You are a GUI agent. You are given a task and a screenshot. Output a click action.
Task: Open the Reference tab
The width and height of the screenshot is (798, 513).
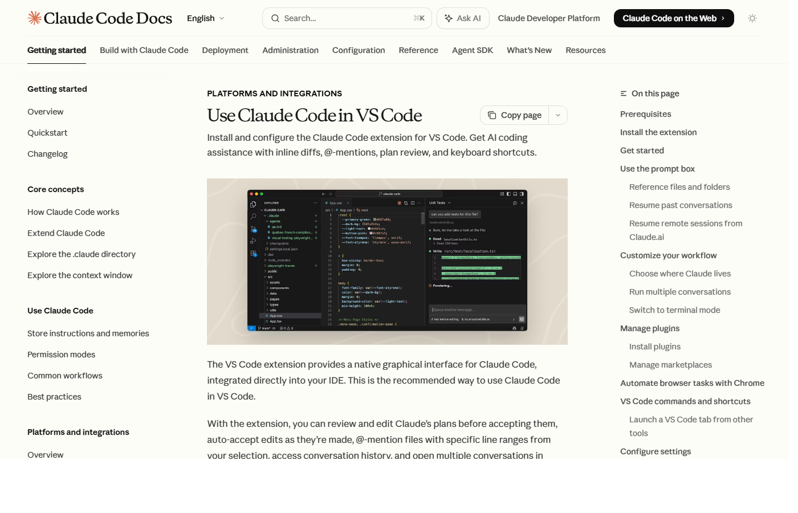point(418,50)
